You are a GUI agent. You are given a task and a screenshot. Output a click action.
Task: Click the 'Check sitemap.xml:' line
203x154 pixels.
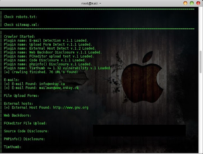[21, 25]
